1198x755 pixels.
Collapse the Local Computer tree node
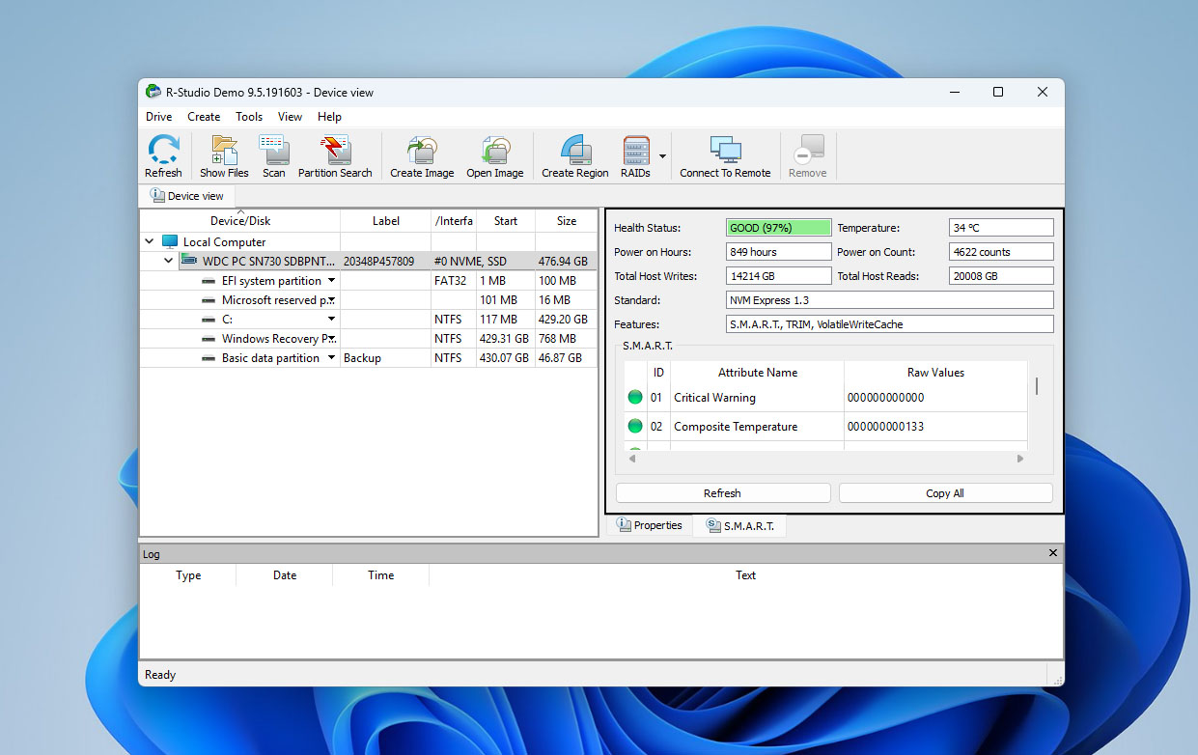[149, 241]
